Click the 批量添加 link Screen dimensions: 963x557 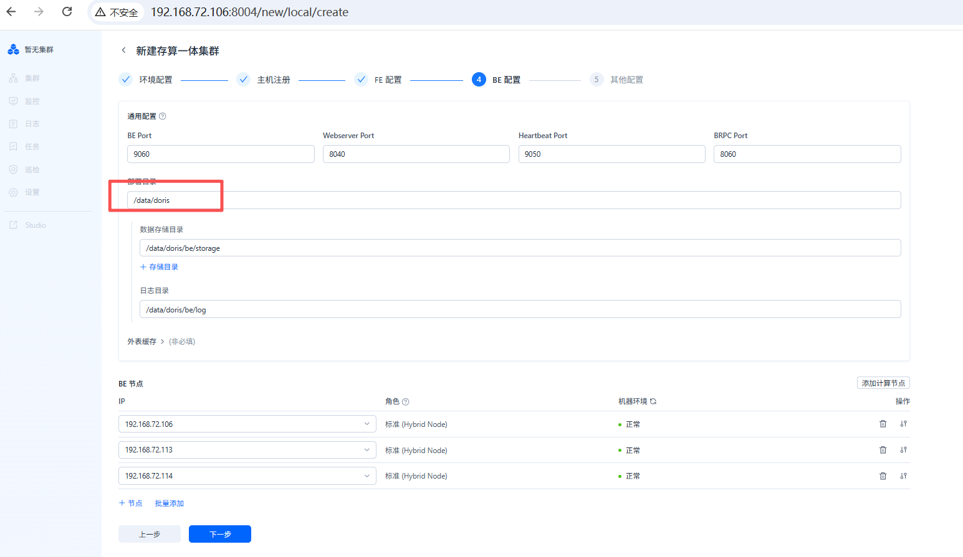pos(170,503)
